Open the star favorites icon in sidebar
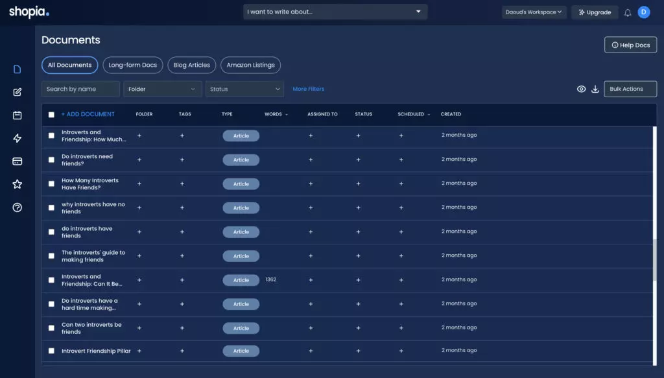This screenshot has height=378, width=664. click(17, 184)
